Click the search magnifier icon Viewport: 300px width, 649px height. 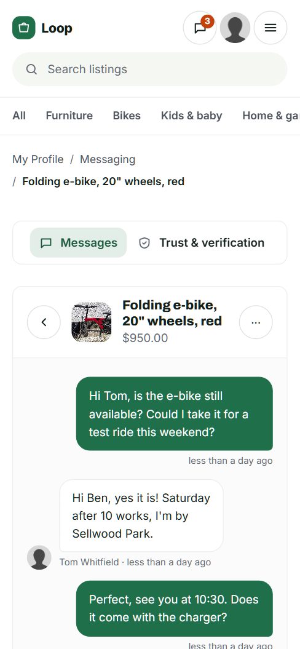pyautogui.click(x=31, y=69)
